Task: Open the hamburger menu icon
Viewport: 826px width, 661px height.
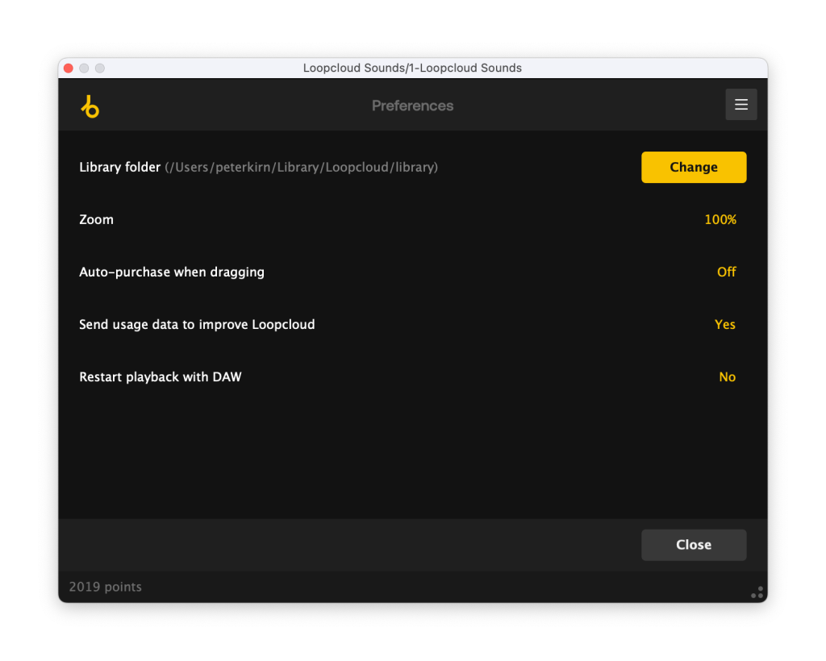Action: click(740, 105)
